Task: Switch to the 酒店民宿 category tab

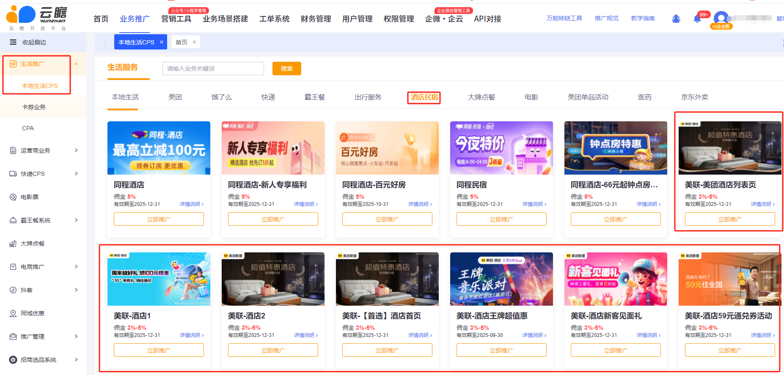Action: 424,97
